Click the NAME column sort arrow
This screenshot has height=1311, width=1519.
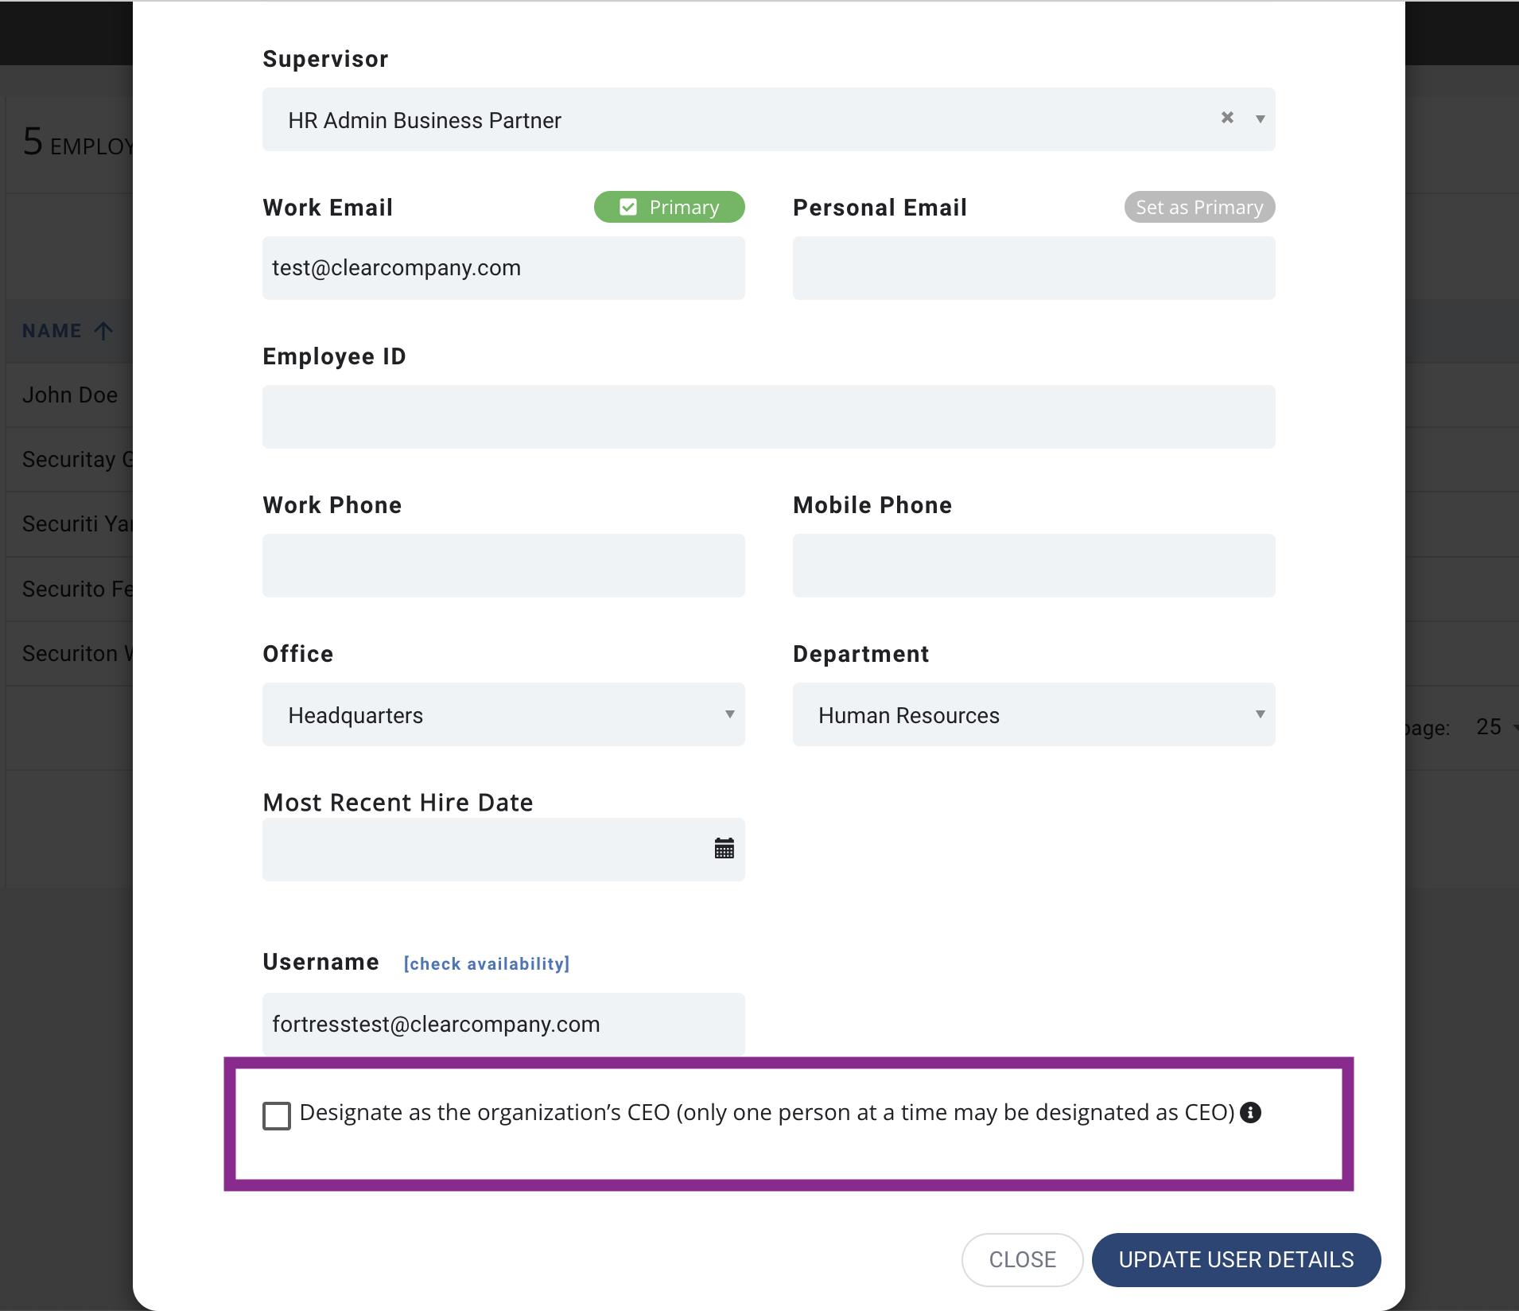click(x=103, y=330)
